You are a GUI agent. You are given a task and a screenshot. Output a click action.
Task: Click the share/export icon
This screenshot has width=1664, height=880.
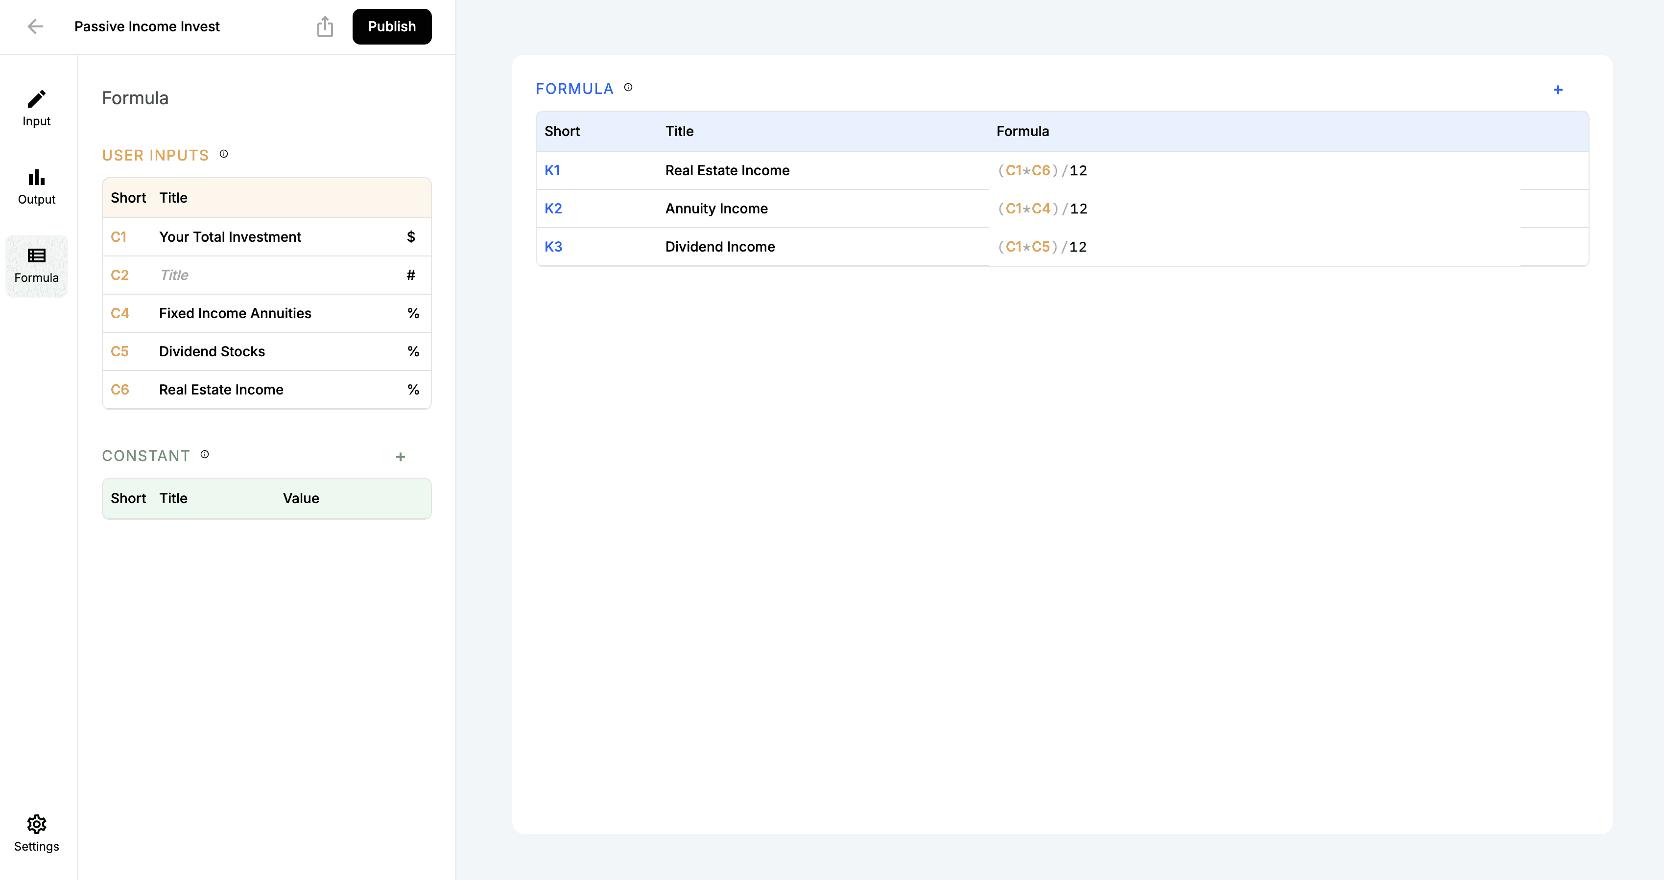coord(325,26)
